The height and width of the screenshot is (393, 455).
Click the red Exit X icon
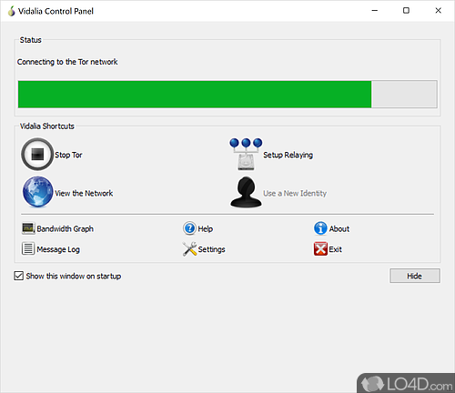pos(320,249)
